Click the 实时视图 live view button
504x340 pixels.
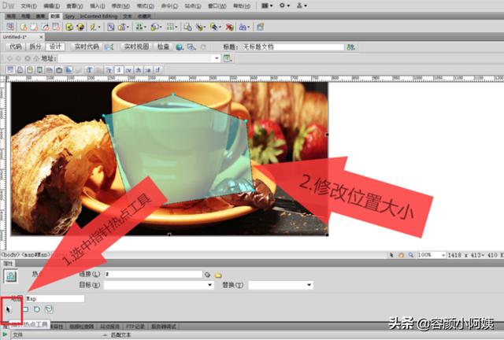136,47
